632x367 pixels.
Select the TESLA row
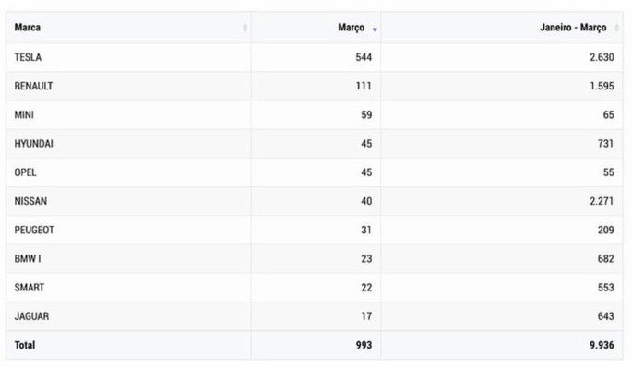click(315, 57)
